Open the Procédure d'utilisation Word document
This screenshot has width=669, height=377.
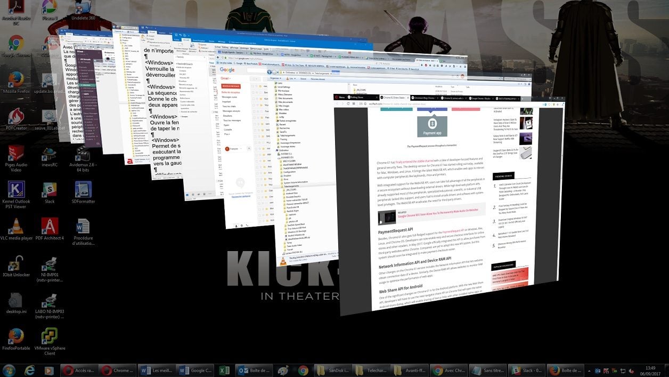tap(83, 232)
